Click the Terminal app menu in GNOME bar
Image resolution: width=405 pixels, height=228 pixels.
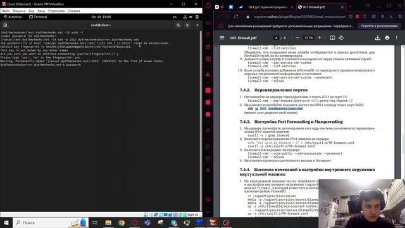point(38,17)
